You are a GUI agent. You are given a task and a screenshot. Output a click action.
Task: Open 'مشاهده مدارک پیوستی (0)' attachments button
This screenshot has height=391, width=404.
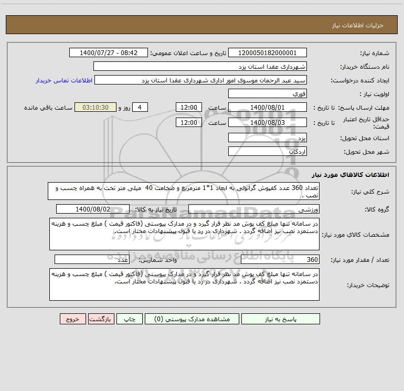(192, 319)
